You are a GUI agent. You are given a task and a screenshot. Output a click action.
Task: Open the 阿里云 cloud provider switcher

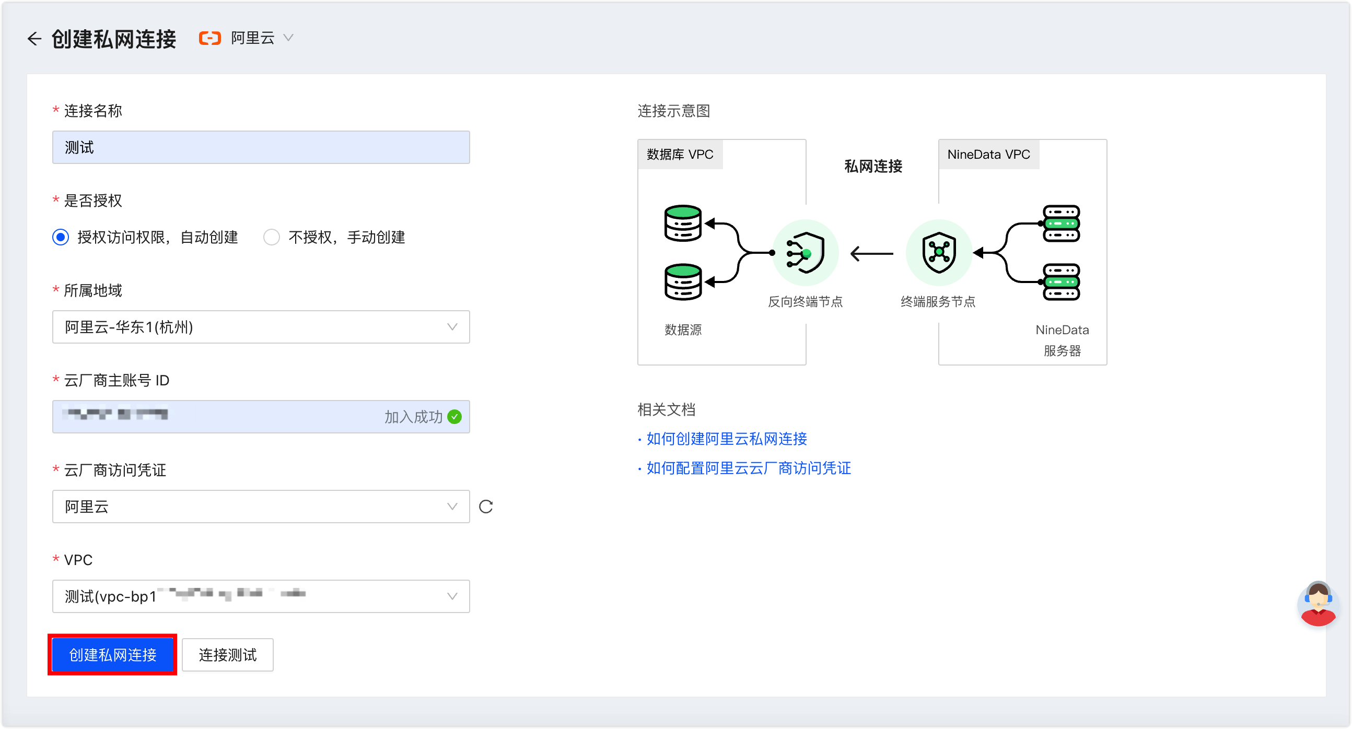pos(261,38)
